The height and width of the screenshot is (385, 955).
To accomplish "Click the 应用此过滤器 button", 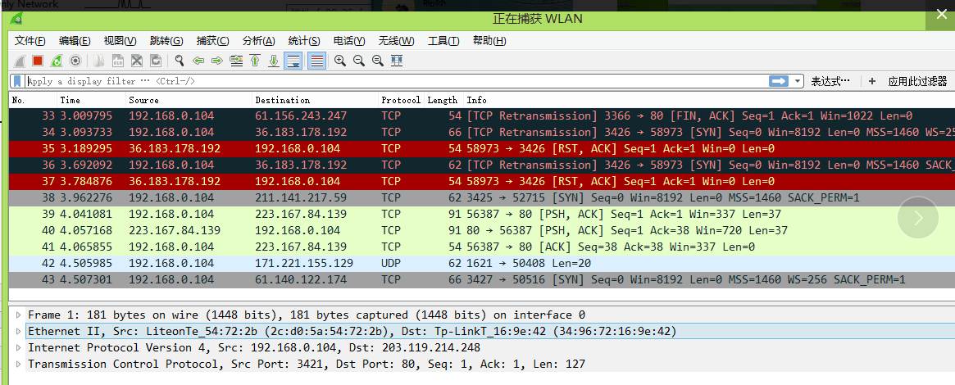I will pyautogui.click(x=918, y=81).
